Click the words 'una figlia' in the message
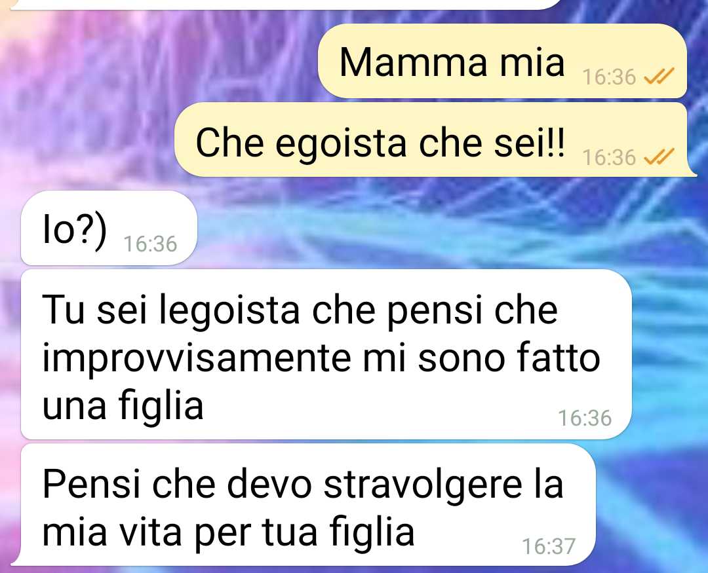 tap(123, 406)
